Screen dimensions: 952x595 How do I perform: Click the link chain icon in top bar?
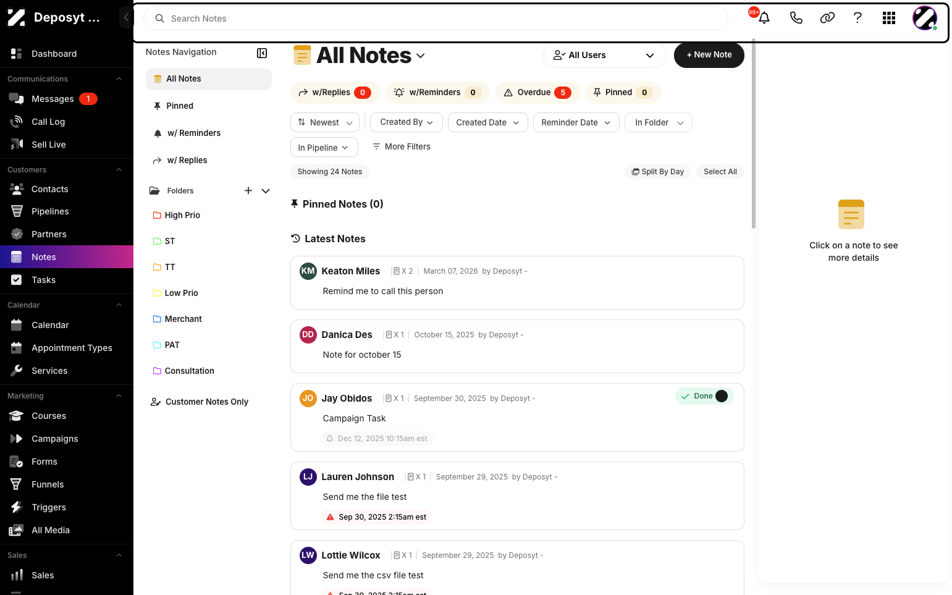pos(827,18)
